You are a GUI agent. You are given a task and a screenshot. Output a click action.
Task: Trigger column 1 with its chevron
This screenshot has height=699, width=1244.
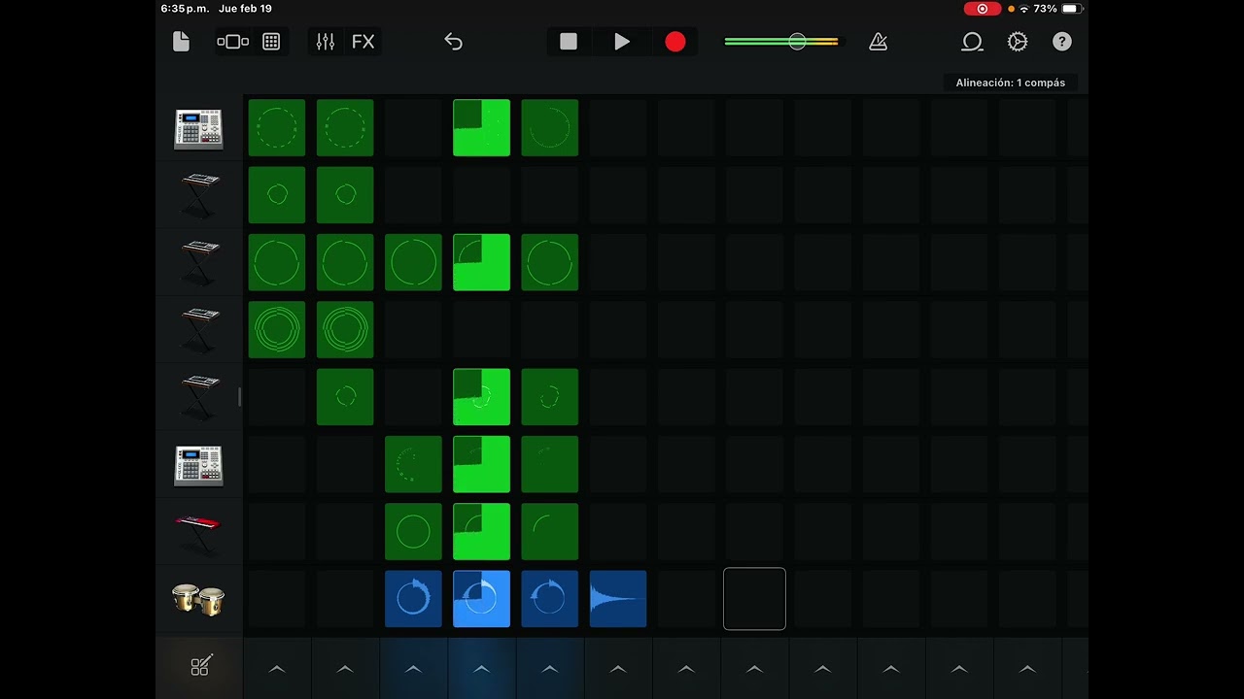(x=277, y=669)
